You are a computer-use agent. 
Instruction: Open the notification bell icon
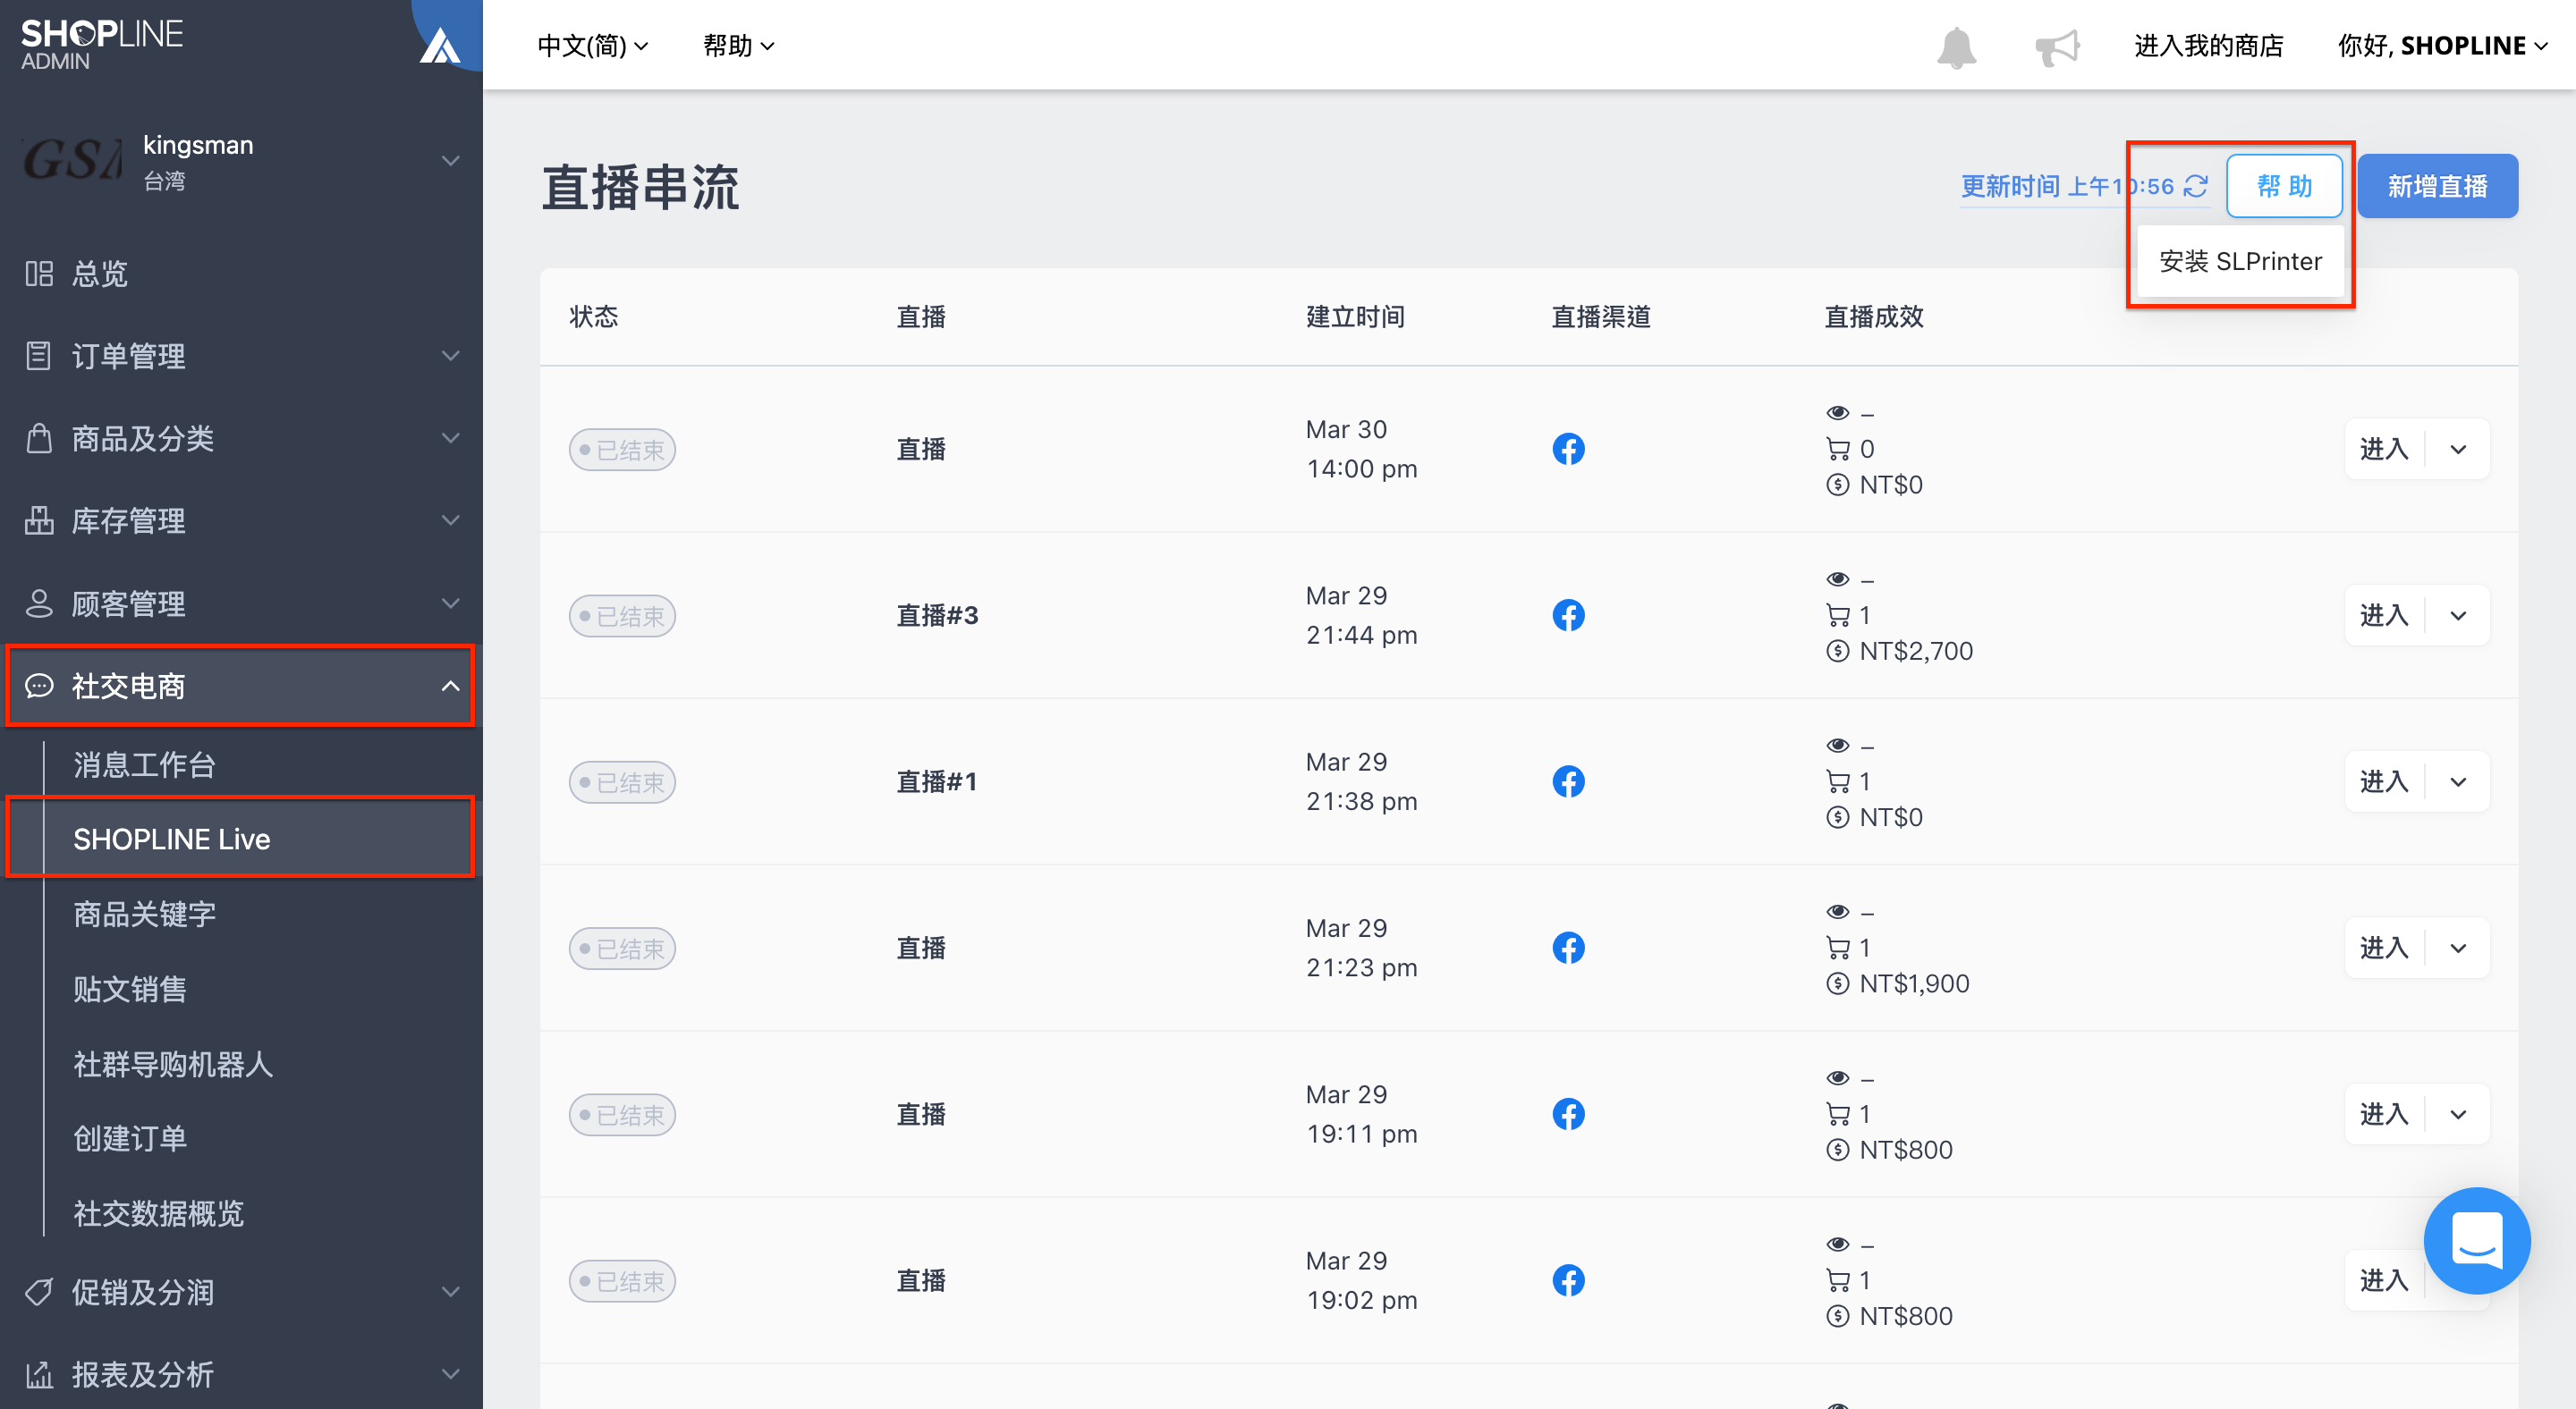(x=1956, y=47)
